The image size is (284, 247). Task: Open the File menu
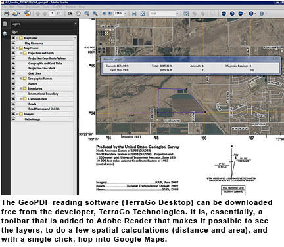[x=4, y=7]
